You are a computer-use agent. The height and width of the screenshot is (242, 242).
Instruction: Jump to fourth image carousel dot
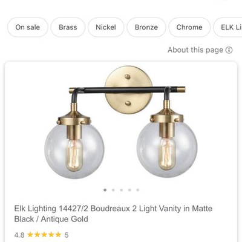[x=129, y=190]
